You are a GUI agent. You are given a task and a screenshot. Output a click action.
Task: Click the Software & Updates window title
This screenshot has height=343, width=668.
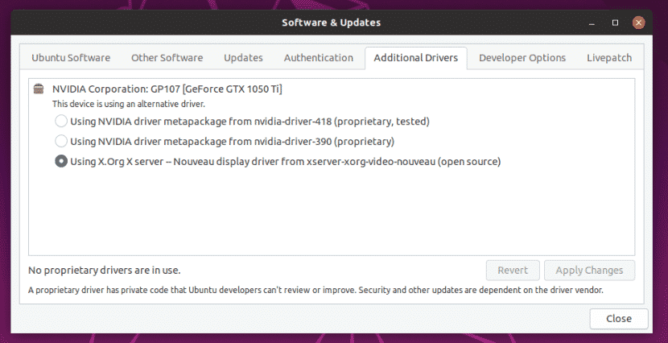(331, 23)
